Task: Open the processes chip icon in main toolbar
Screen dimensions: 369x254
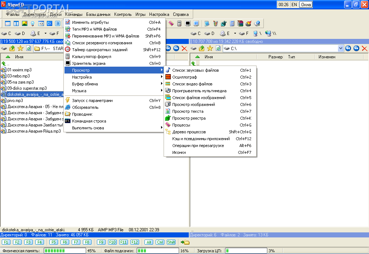Action: coord(171,23)
